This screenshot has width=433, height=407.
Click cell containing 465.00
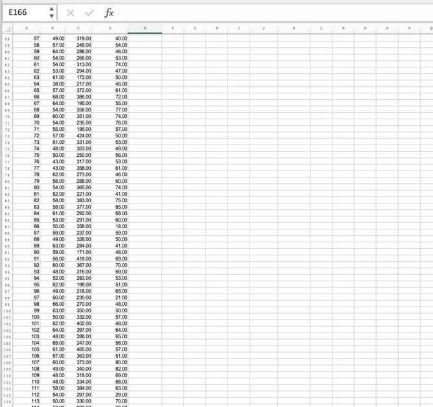tap(78, 349)
